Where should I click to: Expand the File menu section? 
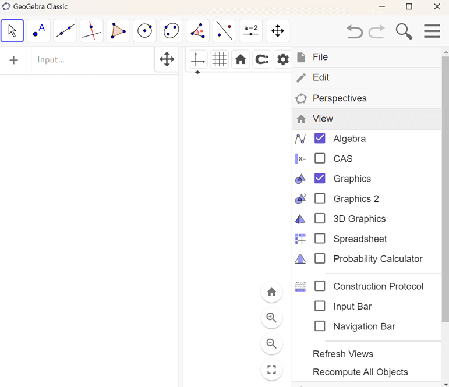coord(367,57)
